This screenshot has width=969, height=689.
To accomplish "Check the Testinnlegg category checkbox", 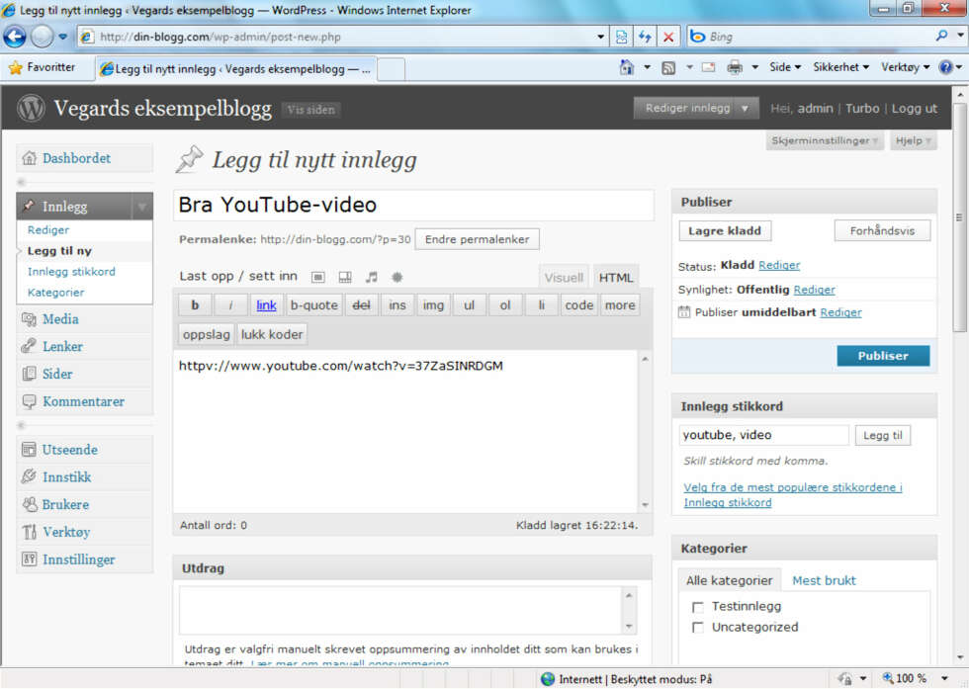I will (698, 607).
